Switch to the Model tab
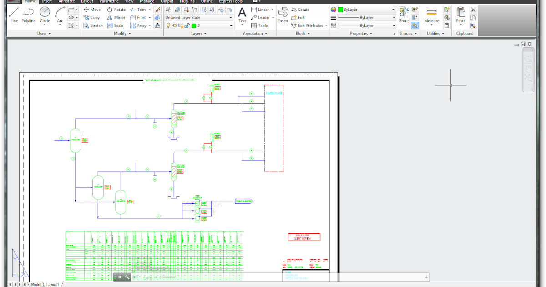Image resolution: width=546 pixels, height=287 pixels. tap(36, 284)
